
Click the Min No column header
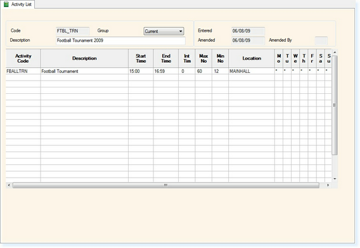(x=220, y=58)
